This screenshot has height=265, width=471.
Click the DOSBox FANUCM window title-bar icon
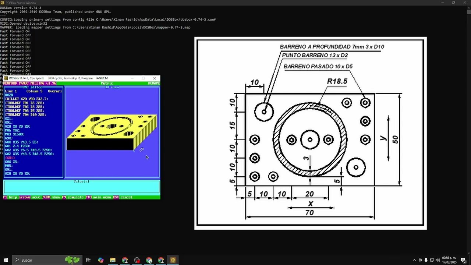coord(6,78)
